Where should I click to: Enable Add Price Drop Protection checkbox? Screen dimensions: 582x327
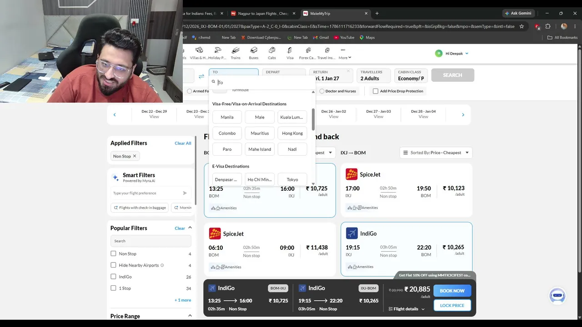(x=376, y=91)
